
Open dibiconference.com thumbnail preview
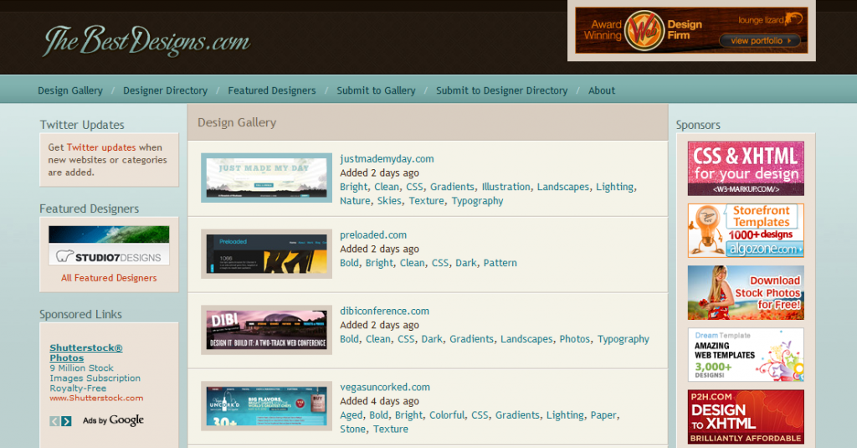266,330
